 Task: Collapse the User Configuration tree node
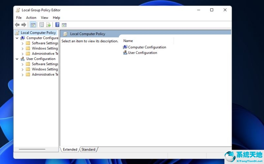[17, 59]
